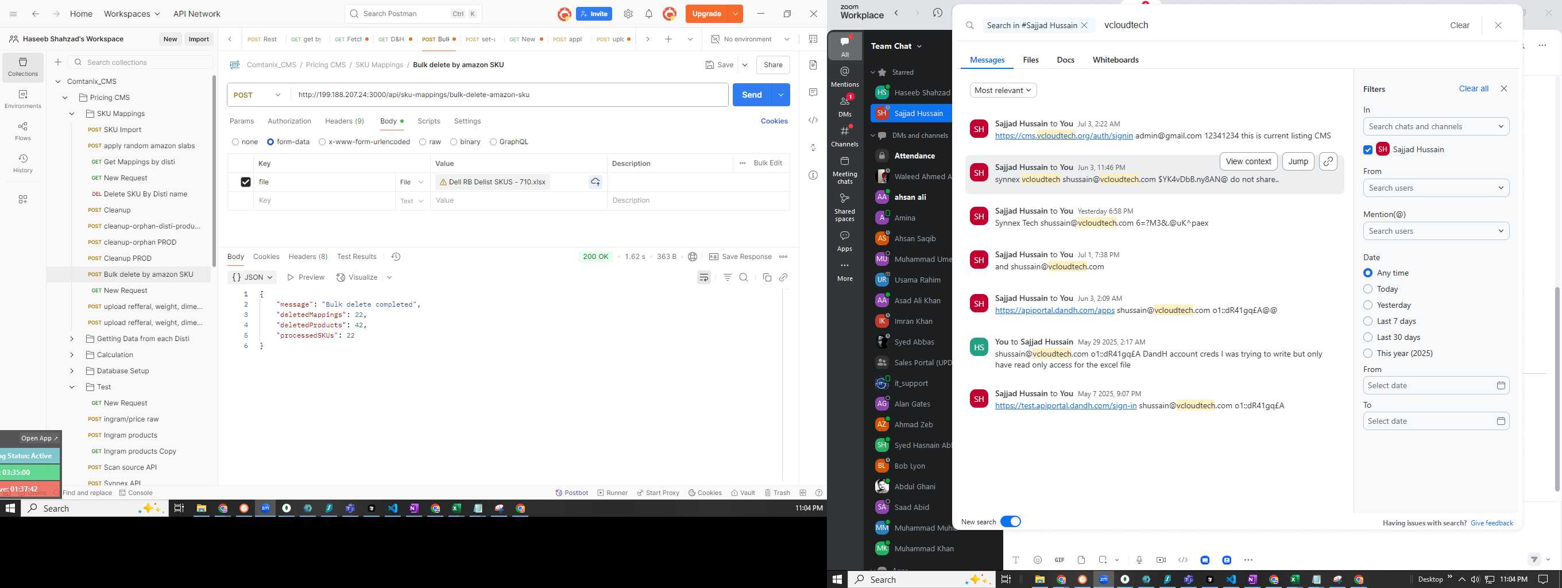Viewport: 1562px width, 588px height.
Task: Click Windows Start button on right taskbar
Action: 837,579
